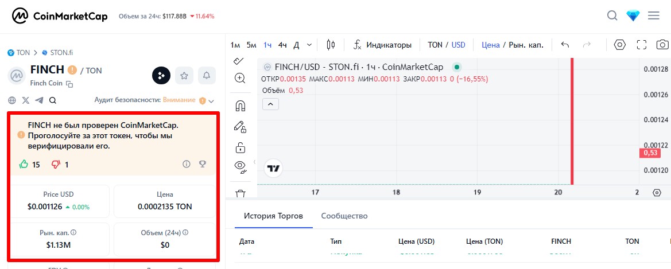The image size is (671, 269).
Task: Open the hamburger menu
Action: coord(653,16)
